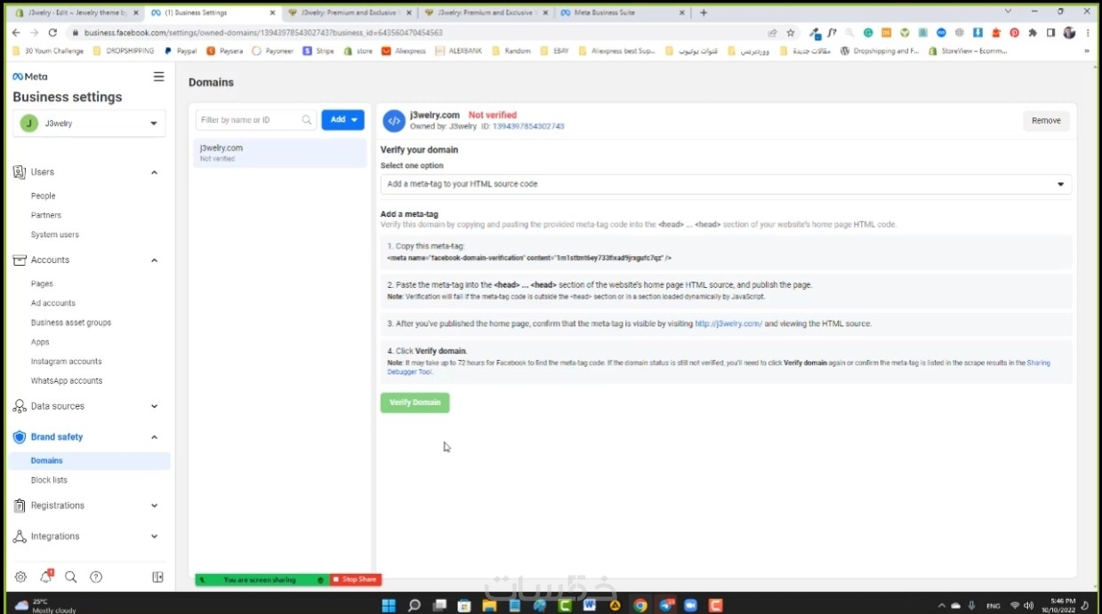Open the verification option select dropdown
1102x614 pixels.
coord(726,184)
